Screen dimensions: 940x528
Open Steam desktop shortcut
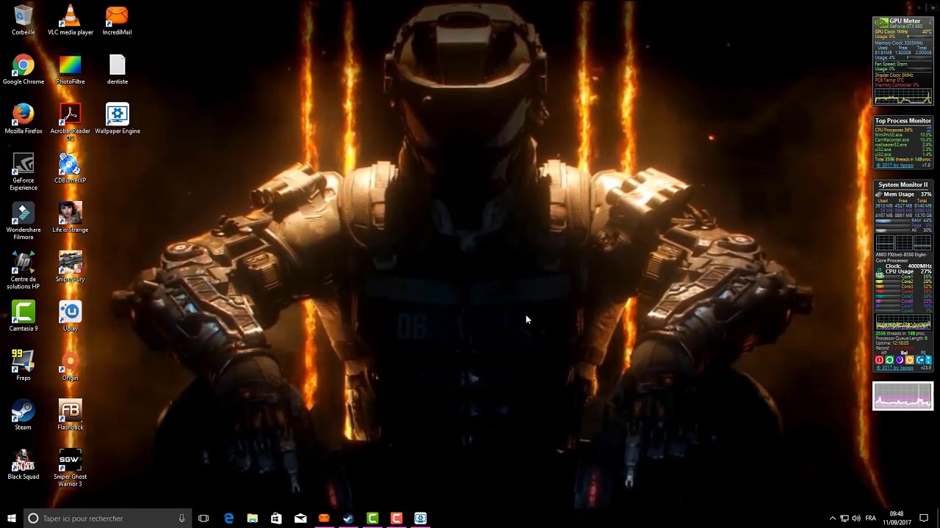[23, 414]
